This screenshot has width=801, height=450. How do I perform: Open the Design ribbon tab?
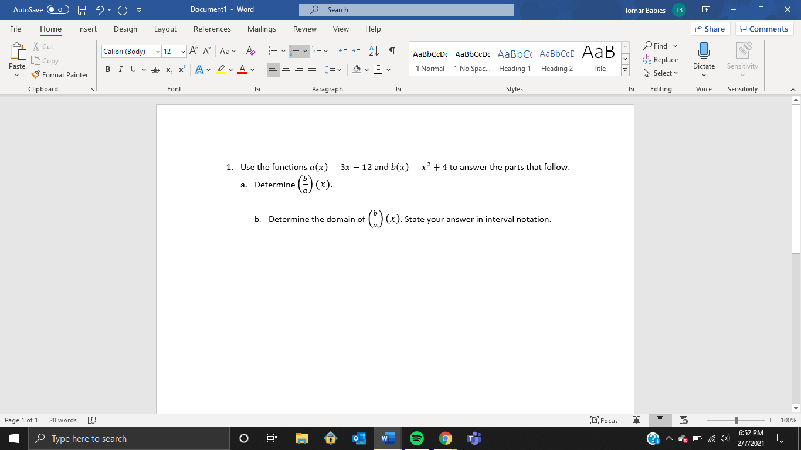(125, 29)
